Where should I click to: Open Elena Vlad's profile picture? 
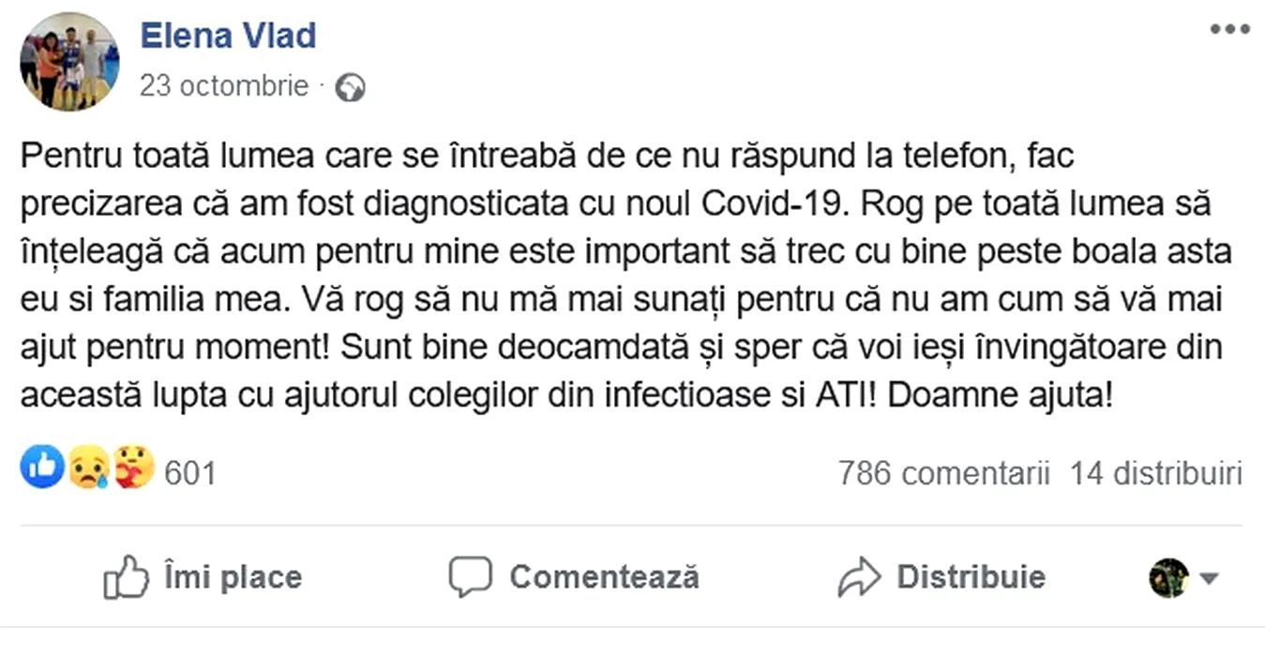click(x=69, y=62)
